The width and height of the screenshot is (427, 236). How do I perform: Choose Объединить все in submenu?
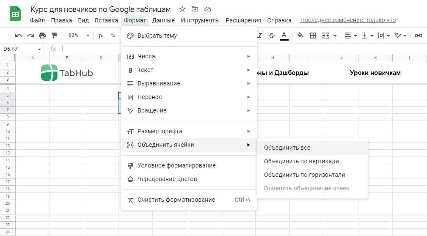[x=287, y=148]
